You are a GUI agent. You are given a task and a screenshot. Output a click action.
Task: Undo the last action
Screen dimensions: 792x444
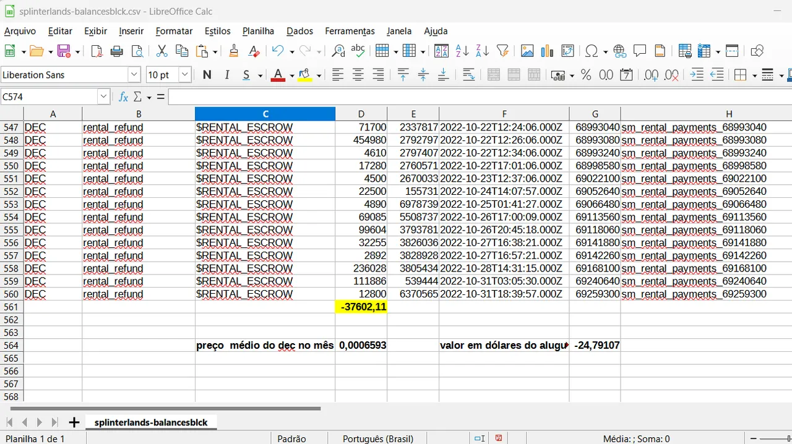coord(278,51)
